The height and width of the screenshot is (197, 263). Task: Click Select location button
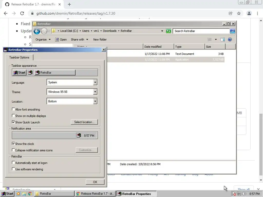coord(84,122)
